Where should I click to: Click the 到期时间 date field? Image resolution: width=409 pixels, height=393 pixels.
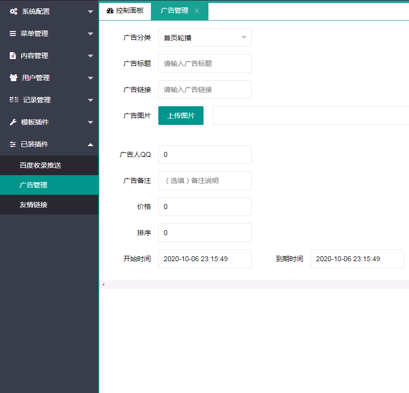click(x=357, y=259)
